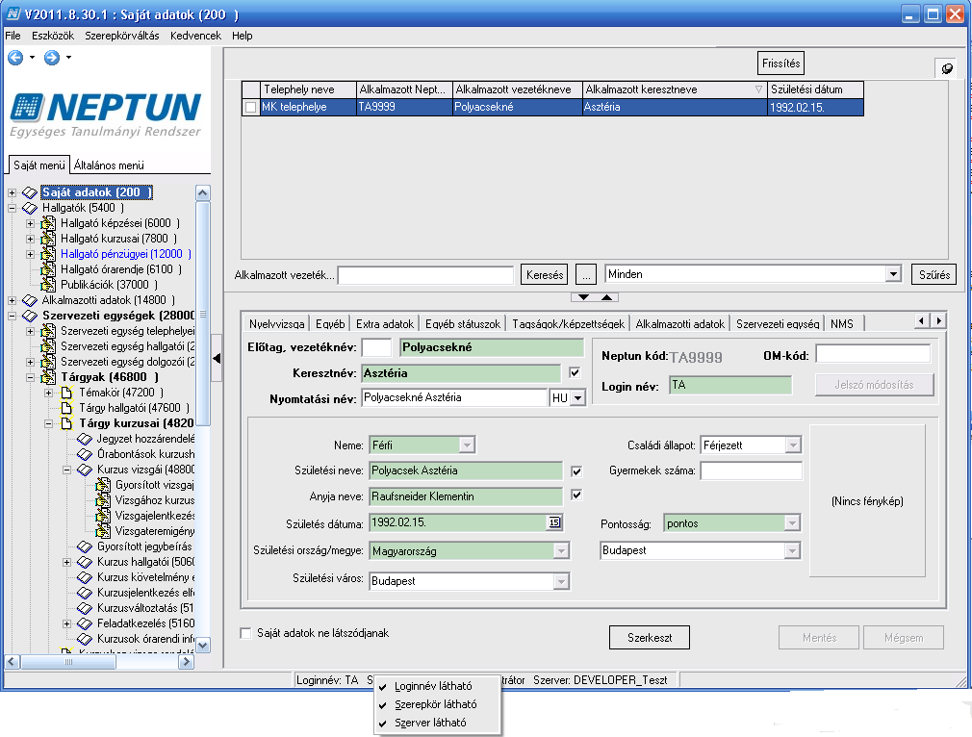Image resolution: width=972 pixels, height=737 pixels.
Task: Click the Frissítés button
Action: coord(780,64)
